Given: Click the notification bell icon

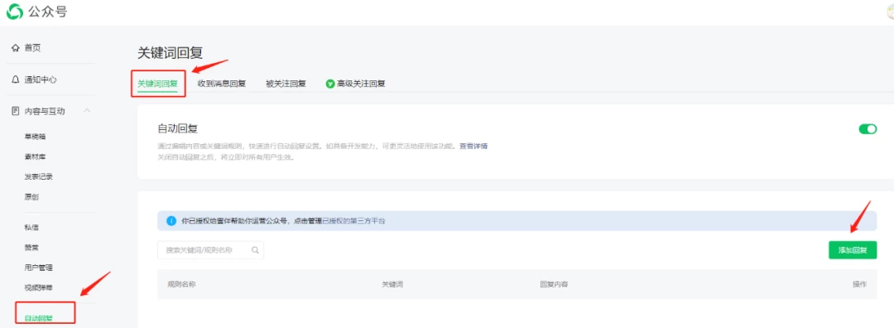Looking at the screenshot, I should [16, 80].
